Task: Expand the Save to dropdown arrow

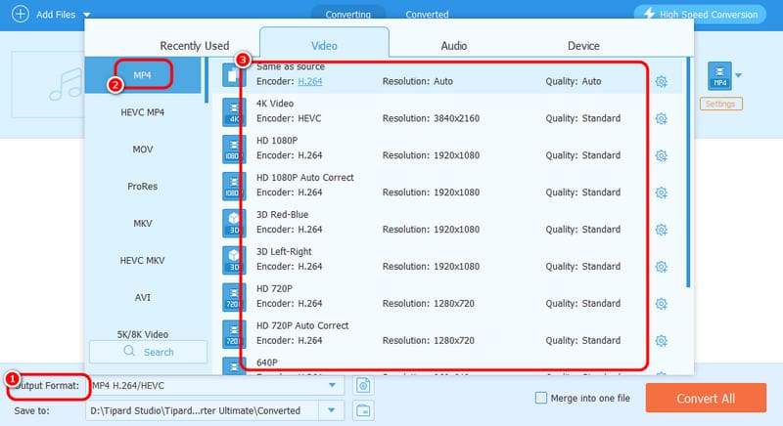Action: tap(332, 410)
